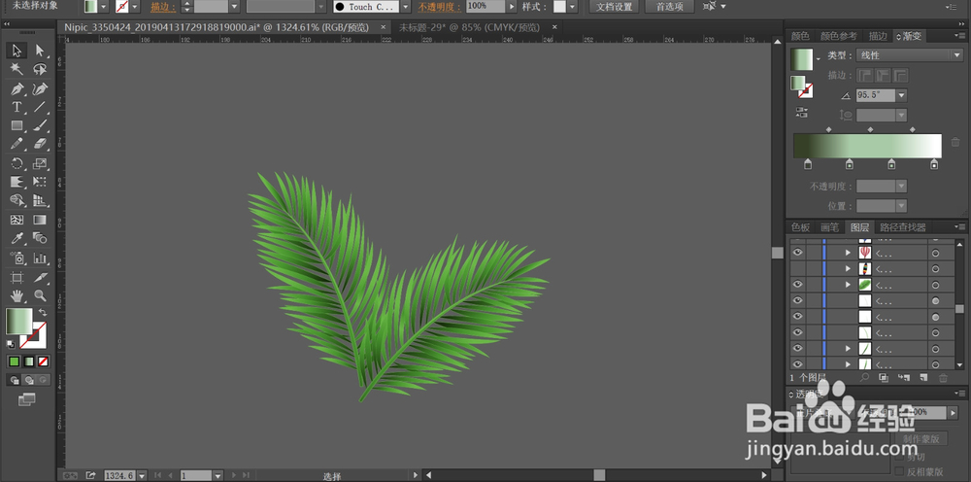Create new layer in Layers panel
This screenshot has width=971, height=482.
(x=923, y=377)
